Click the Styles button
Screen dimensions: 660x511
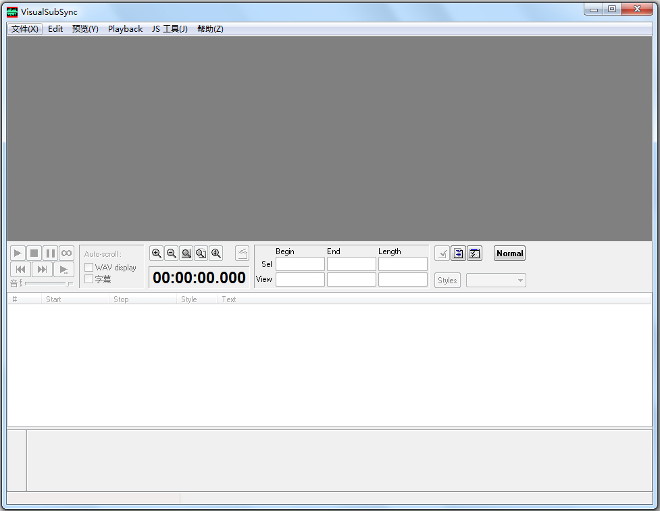(447, 281)
